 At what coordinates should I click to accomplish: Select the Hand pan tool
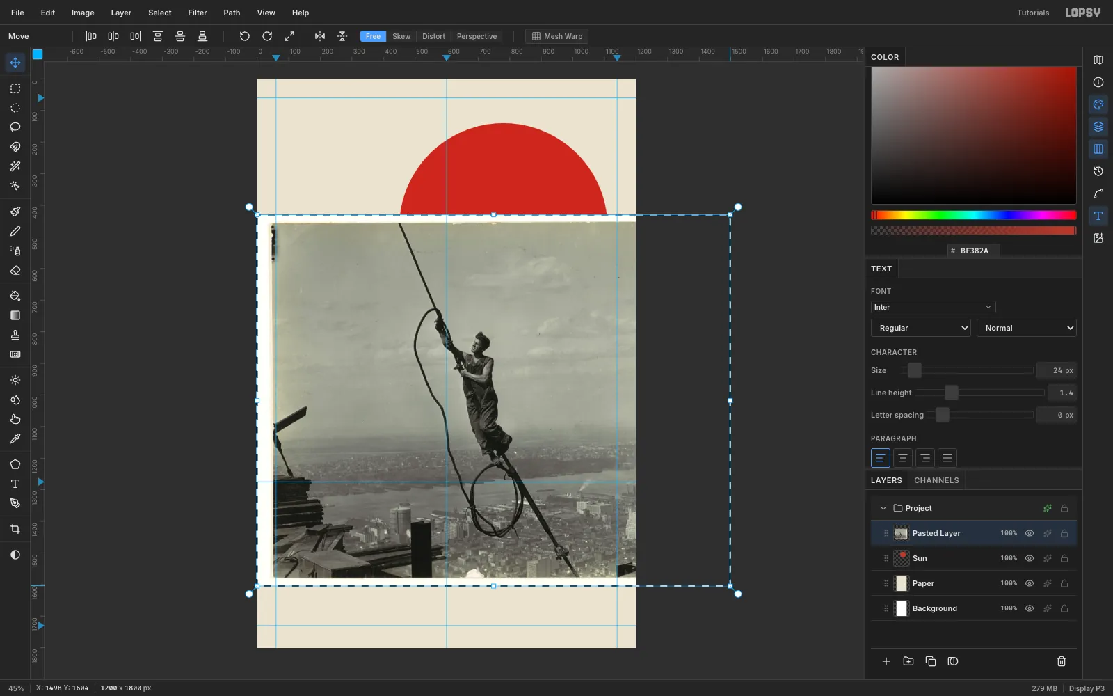[x=15, y=419]
